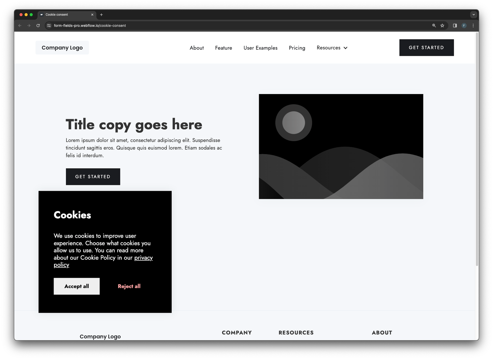Open site permissions icon in address bar
Image resolution: width=493 pixels, height=359 pixels.
pyautogui.click(x=49, y=26)
